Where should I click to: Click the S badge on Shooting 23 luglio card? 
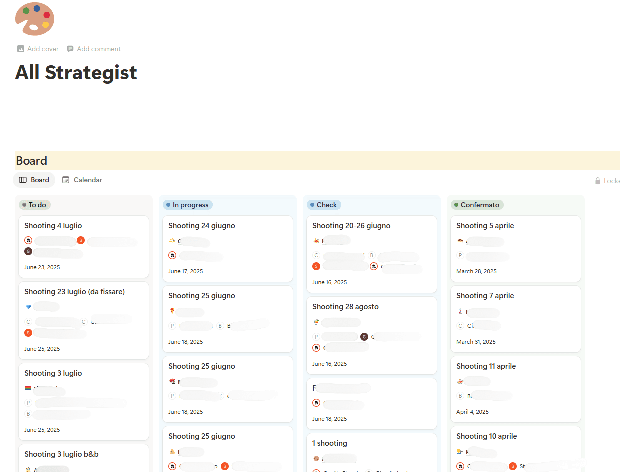(28, 332)
